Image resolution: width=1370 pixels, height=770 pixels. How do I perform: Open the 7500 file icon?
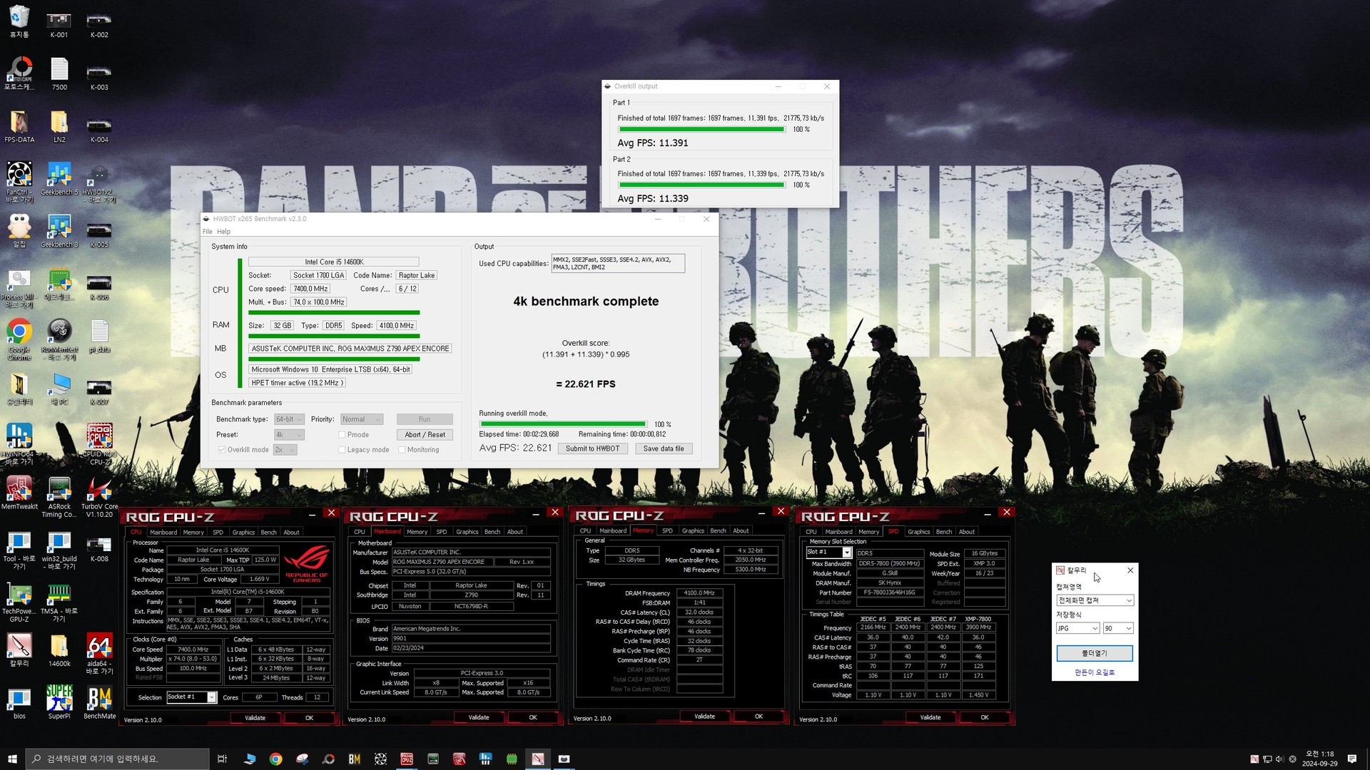pos(59,73)
